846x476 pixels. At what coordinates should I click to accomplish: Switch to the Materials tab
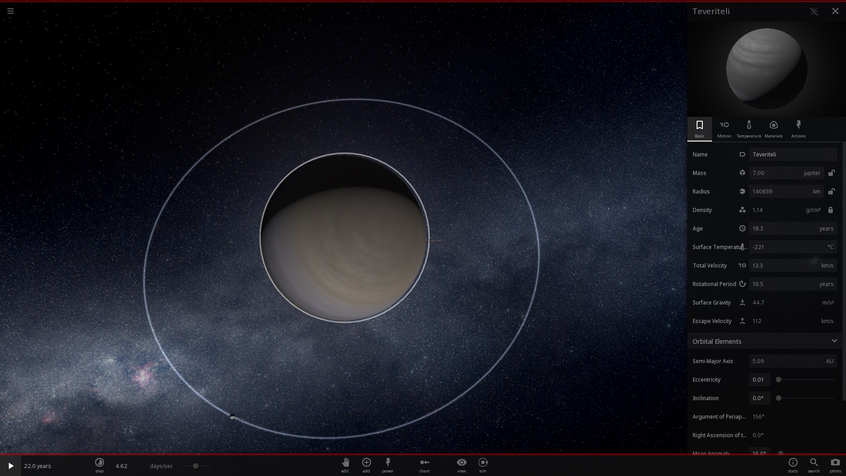pyautogui.click(x=773, y=129)
